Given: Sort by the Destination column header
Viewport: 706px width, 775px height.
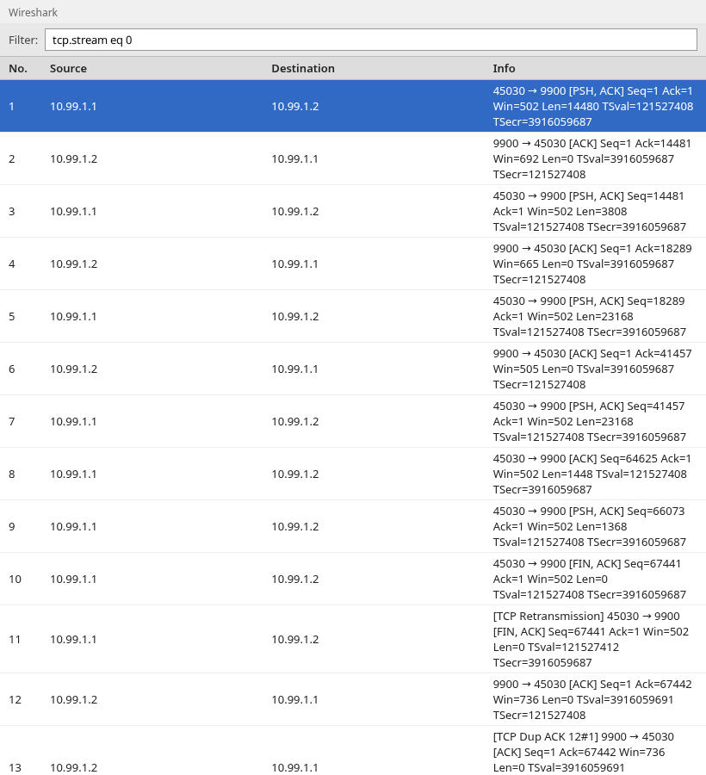Looking at the screenshot, I should point(303,68).
